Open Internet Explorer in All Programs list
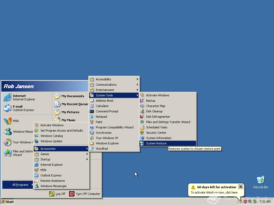 [61, 165]
